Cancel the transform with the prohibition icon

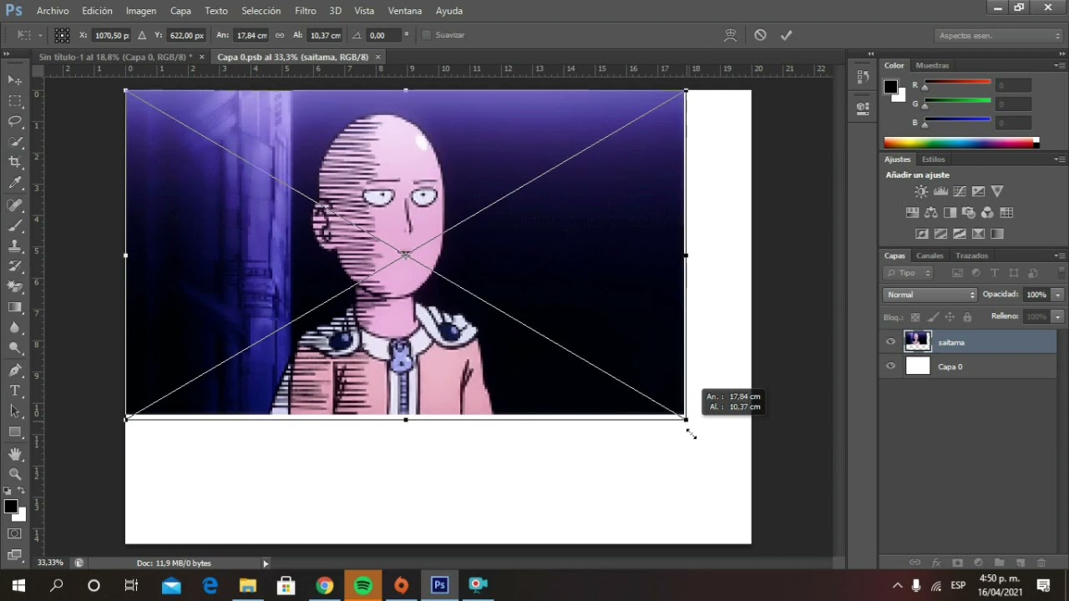(x=760, y=35)
